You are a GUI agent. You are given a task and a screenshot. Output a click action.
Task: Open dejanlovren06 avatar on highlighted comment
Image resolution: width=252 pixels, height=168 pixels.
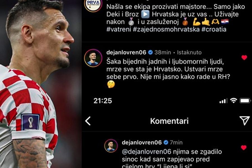coord(93,58)
